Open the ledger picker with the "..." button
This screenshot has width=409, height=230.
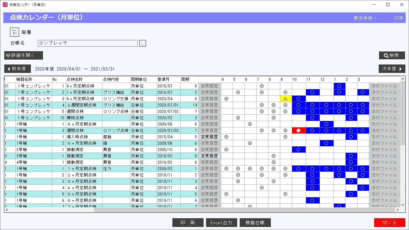click(142, 43)
